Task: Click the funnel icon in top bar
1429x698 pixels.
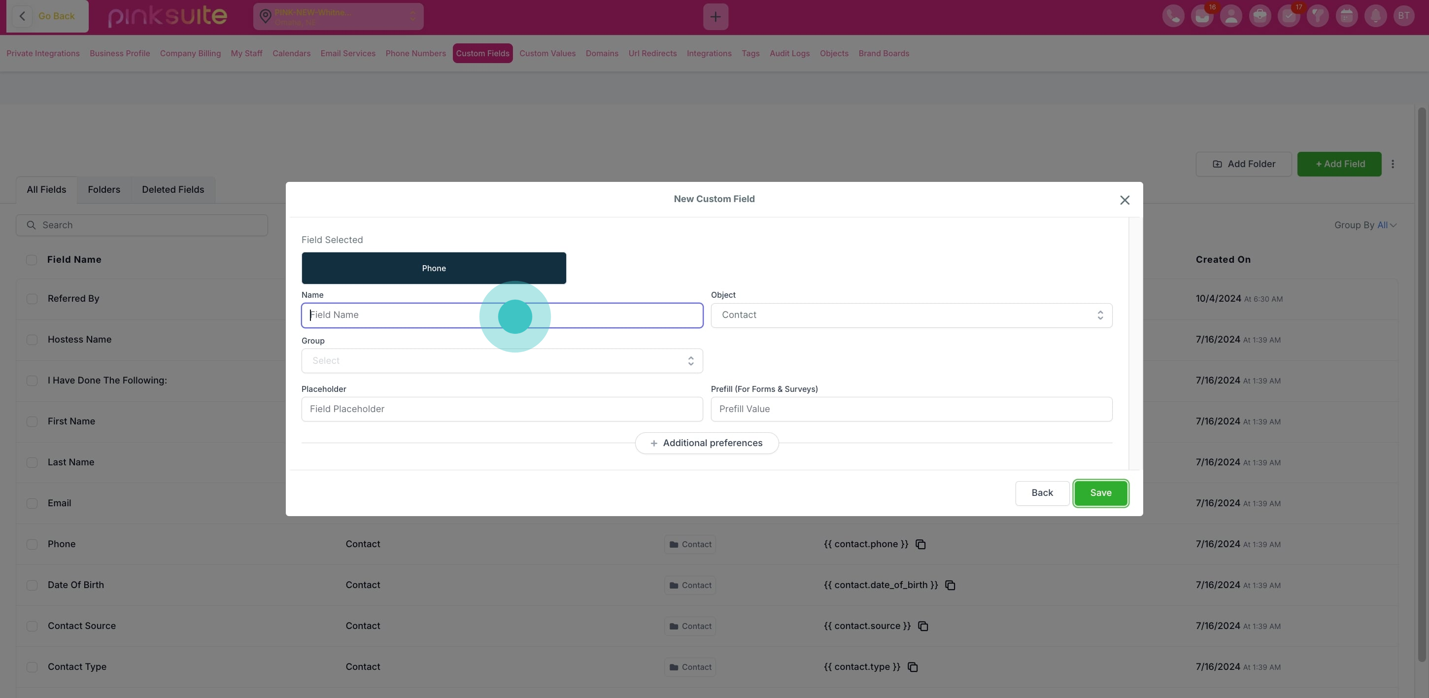Action: point(1317,16)
